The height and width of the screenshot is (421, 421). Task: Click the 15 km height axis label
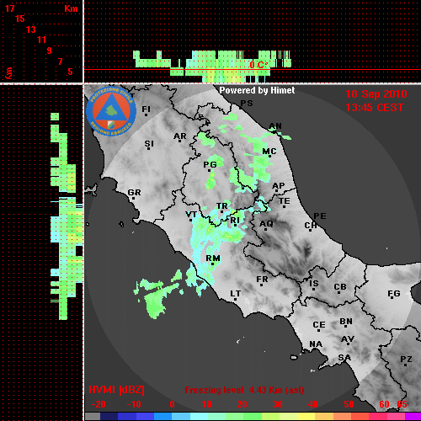20,19
